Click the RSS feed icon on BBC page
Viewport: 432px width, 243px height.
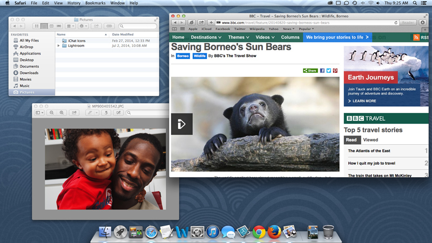pos(416,37)
